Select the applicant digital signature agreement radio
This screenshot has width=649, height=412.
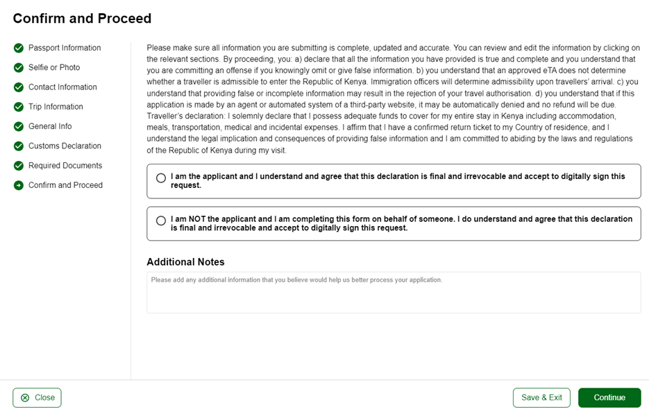[161, 178]
